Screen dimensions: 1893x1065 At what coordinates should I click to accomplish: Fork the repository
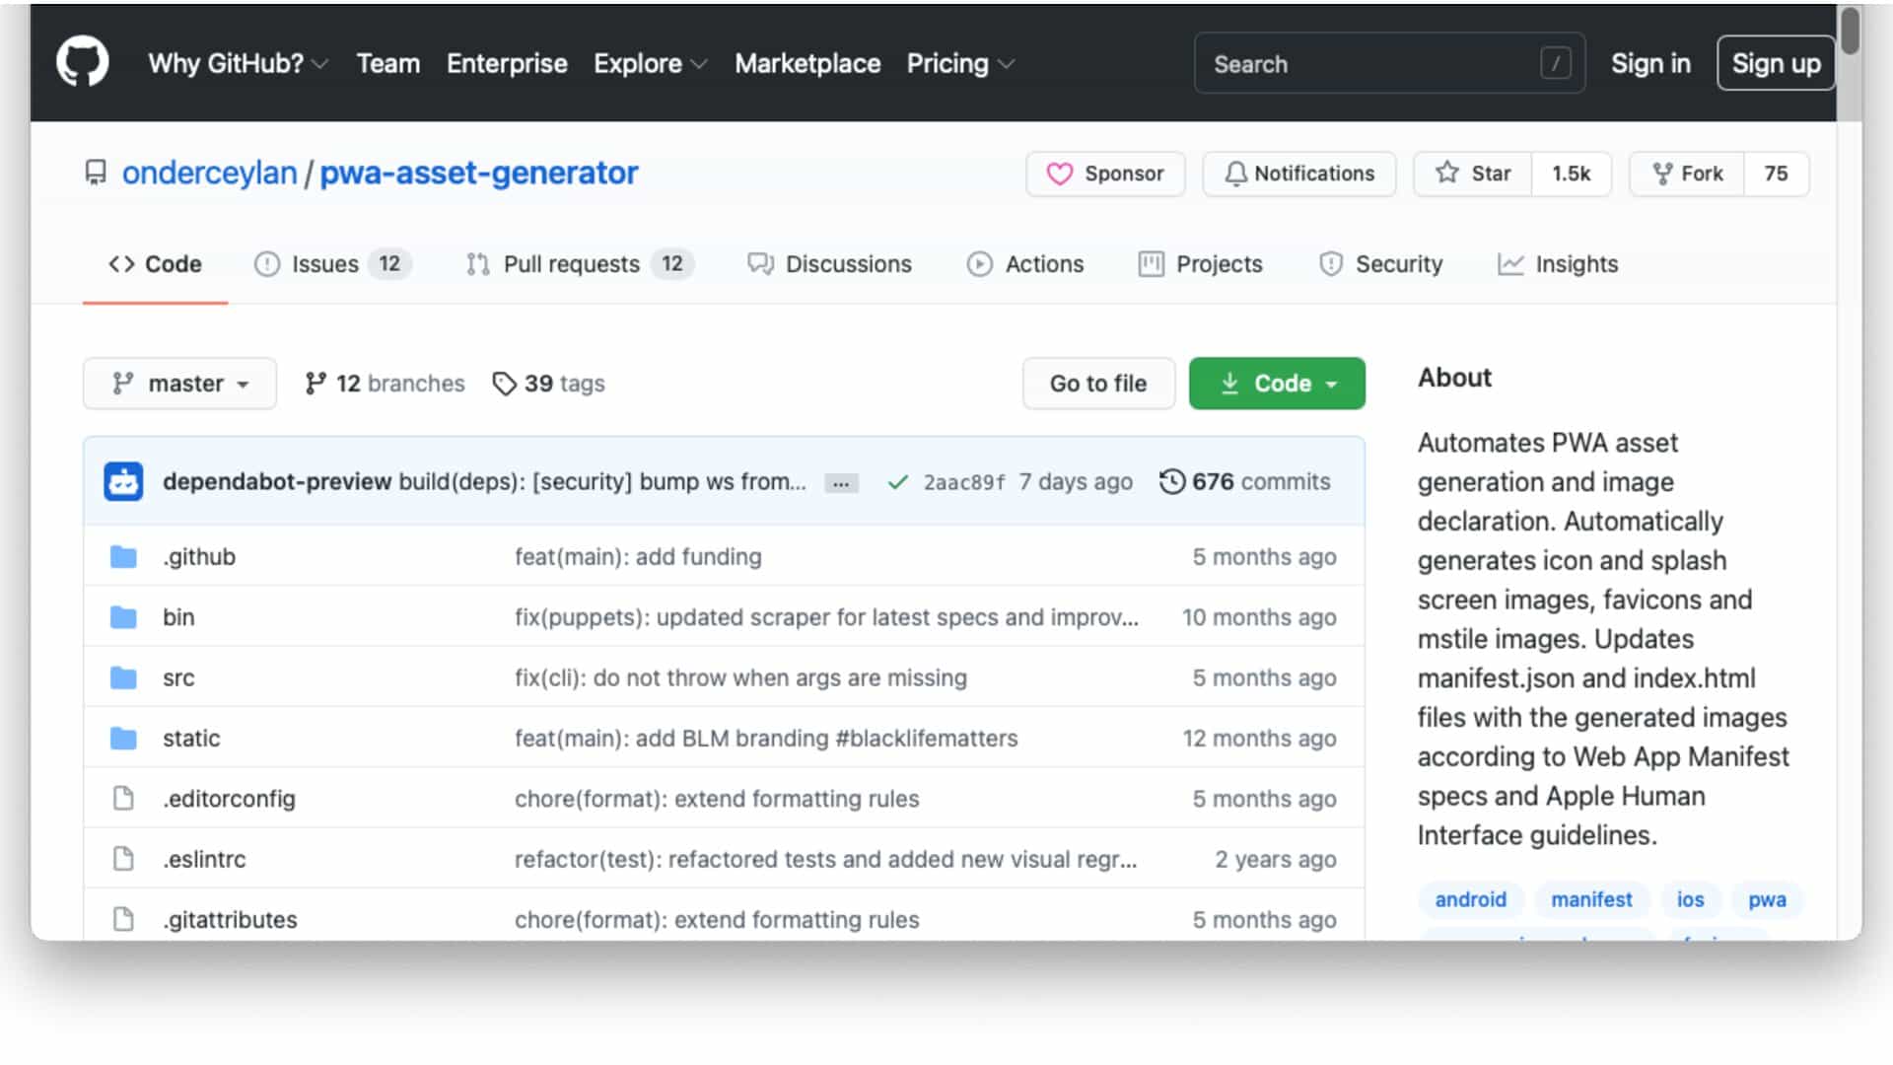1687,174
